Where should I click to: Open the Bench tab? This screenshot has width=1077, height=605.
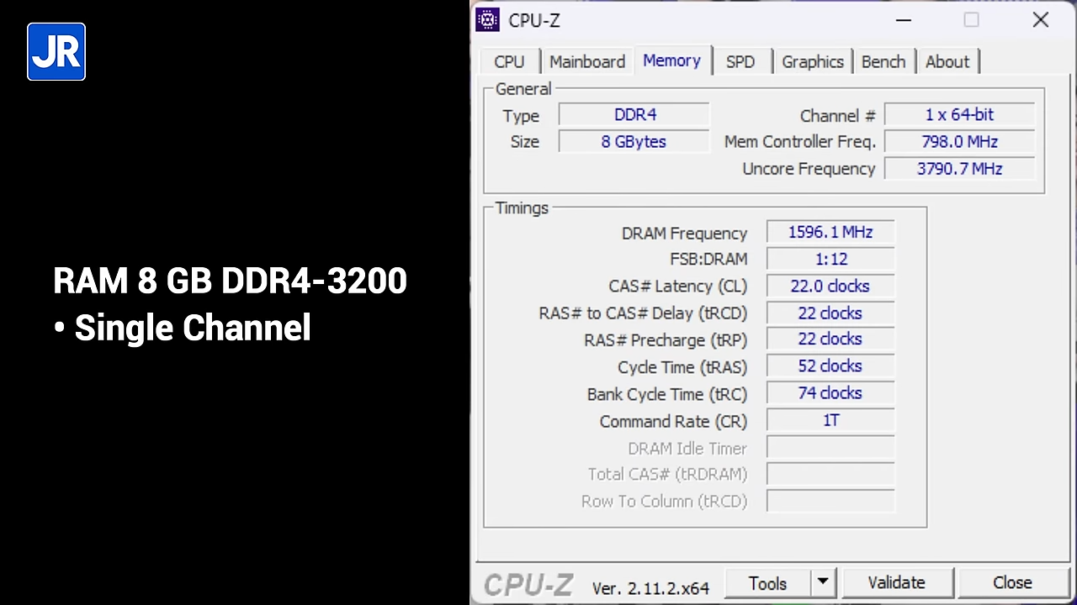click(x=883, y=62)
